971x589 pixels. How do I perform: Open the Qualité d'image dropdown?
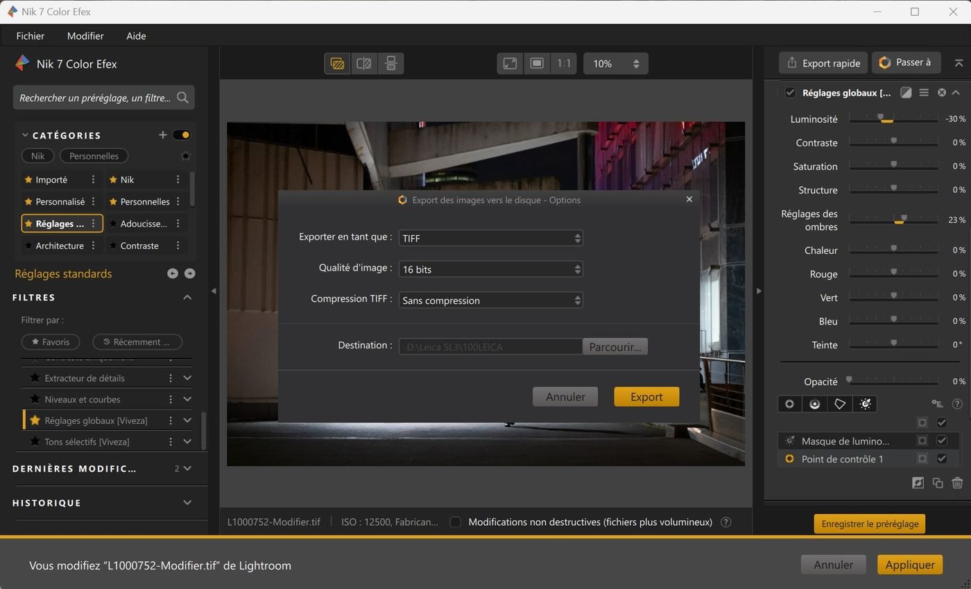click(490, 269)
